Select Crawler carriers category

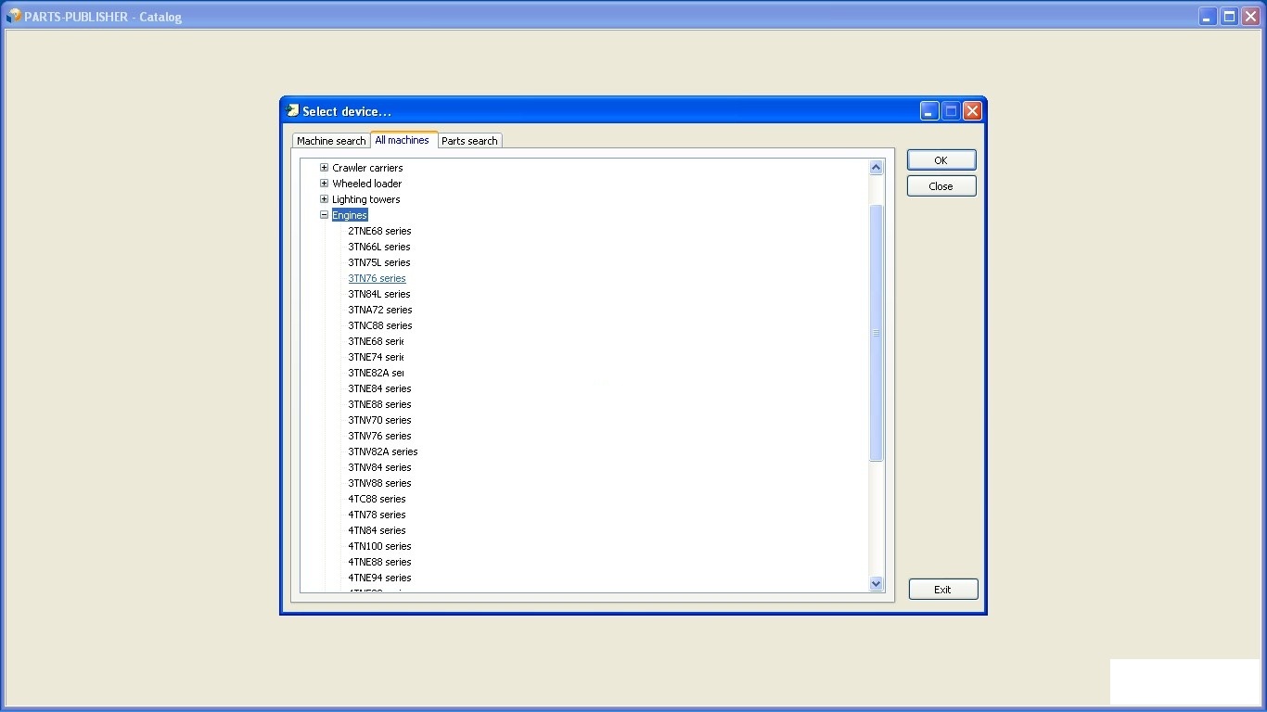pos(367,168)
